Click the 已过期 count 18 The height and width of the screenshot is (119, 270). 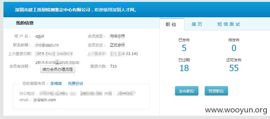(x=184, y=68)
